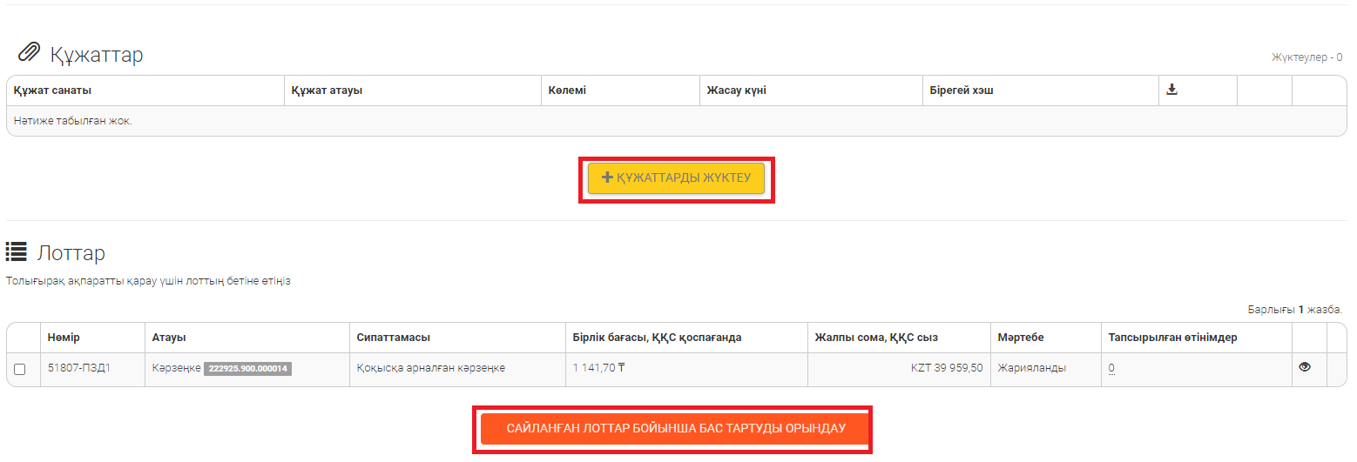The height and width of the screenshot is (462, 1357).
Task: Click the Кәрзеңке lot name
Action: pyautogui.click(x=176, y=368)
